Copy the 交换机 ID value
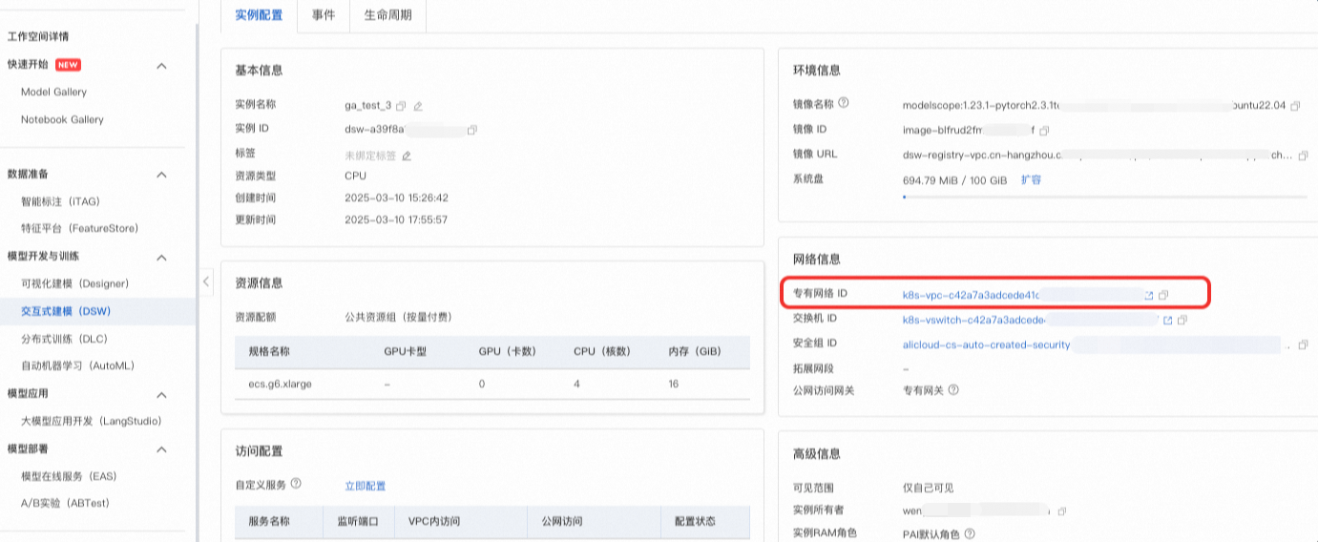The image size is (1318, 542). (1182, 320)
